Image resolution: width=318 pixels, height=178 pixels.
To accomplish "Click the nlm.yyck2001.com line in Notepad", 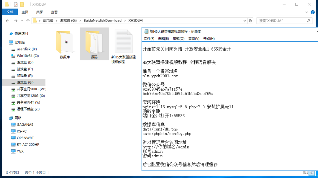I will (x=161, y=76).
